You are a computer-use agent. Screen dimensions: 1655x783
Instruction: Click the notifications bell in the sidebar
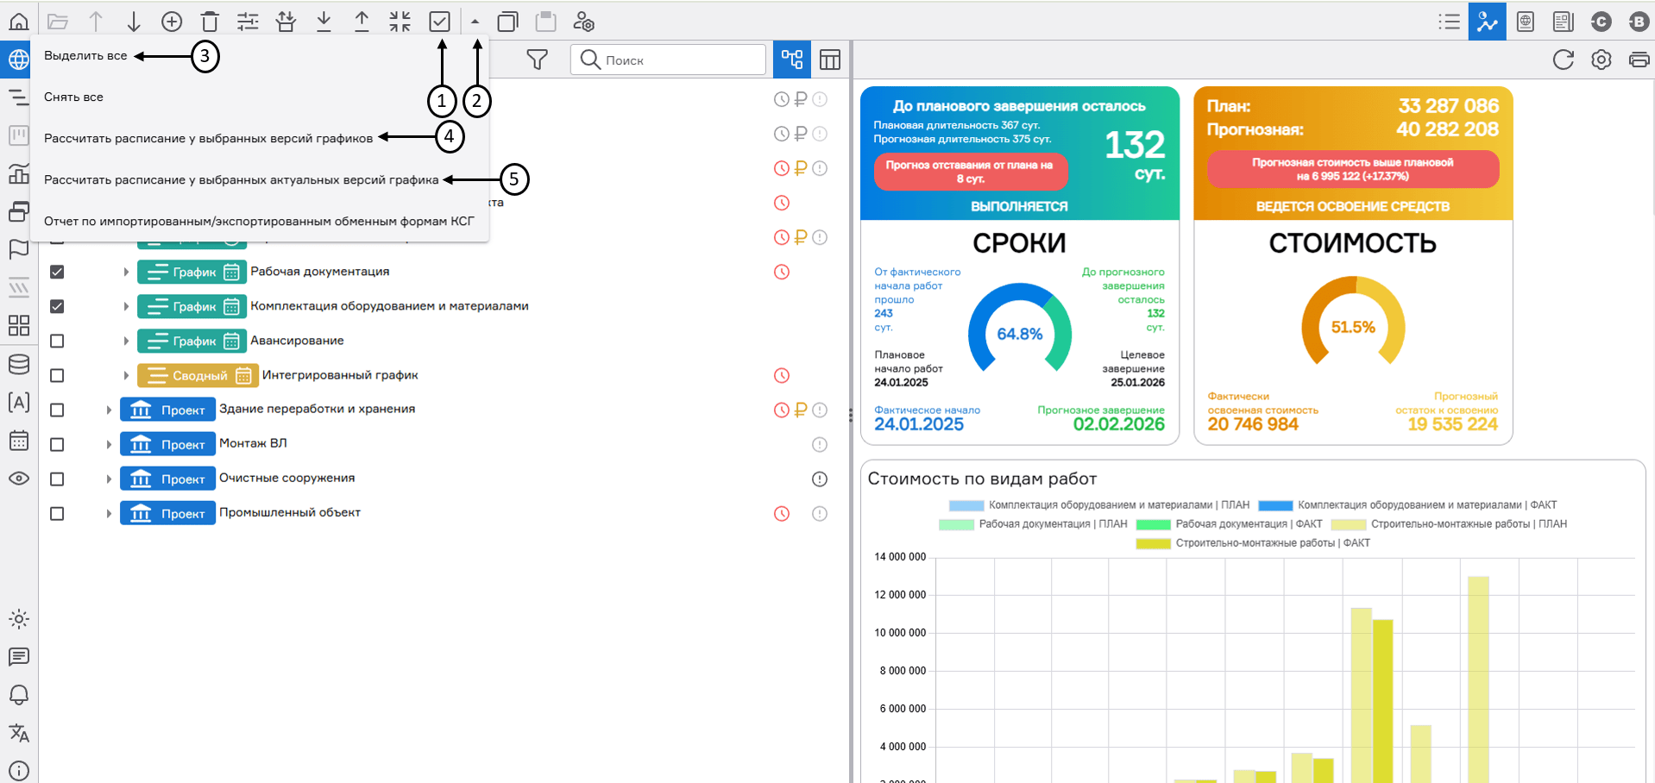click(18, 695)
